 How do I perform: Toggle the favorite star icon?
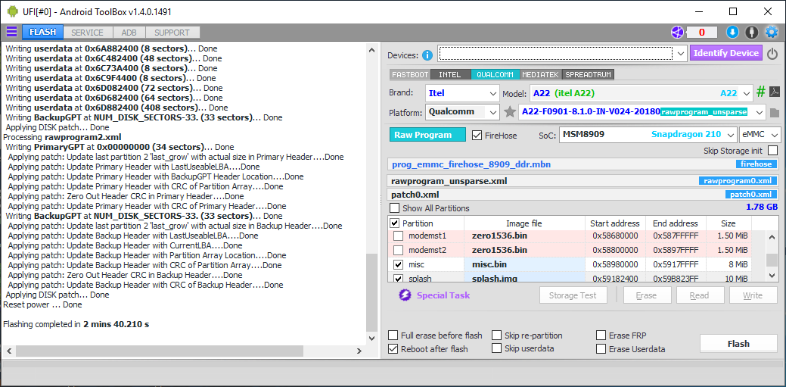(510, 112)
